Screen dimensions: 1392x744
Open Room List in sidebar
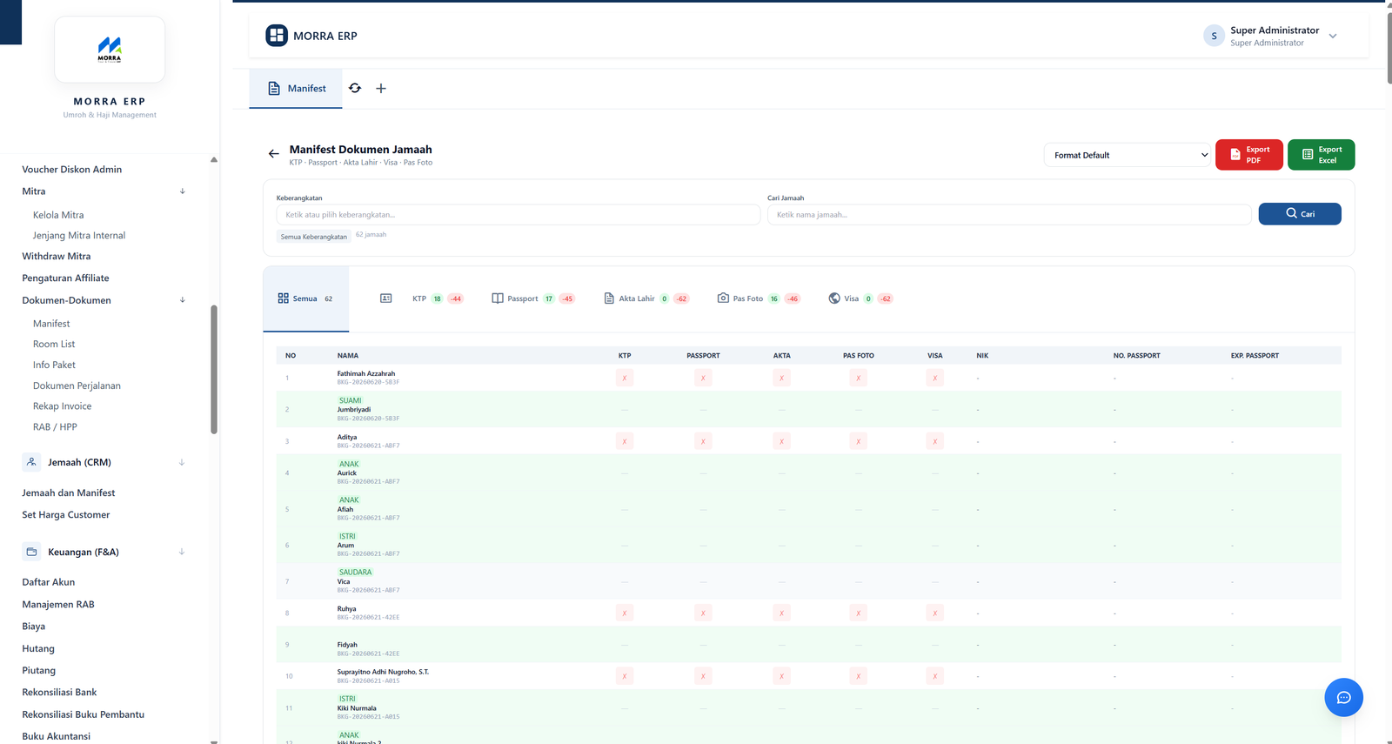pos(54,345)
